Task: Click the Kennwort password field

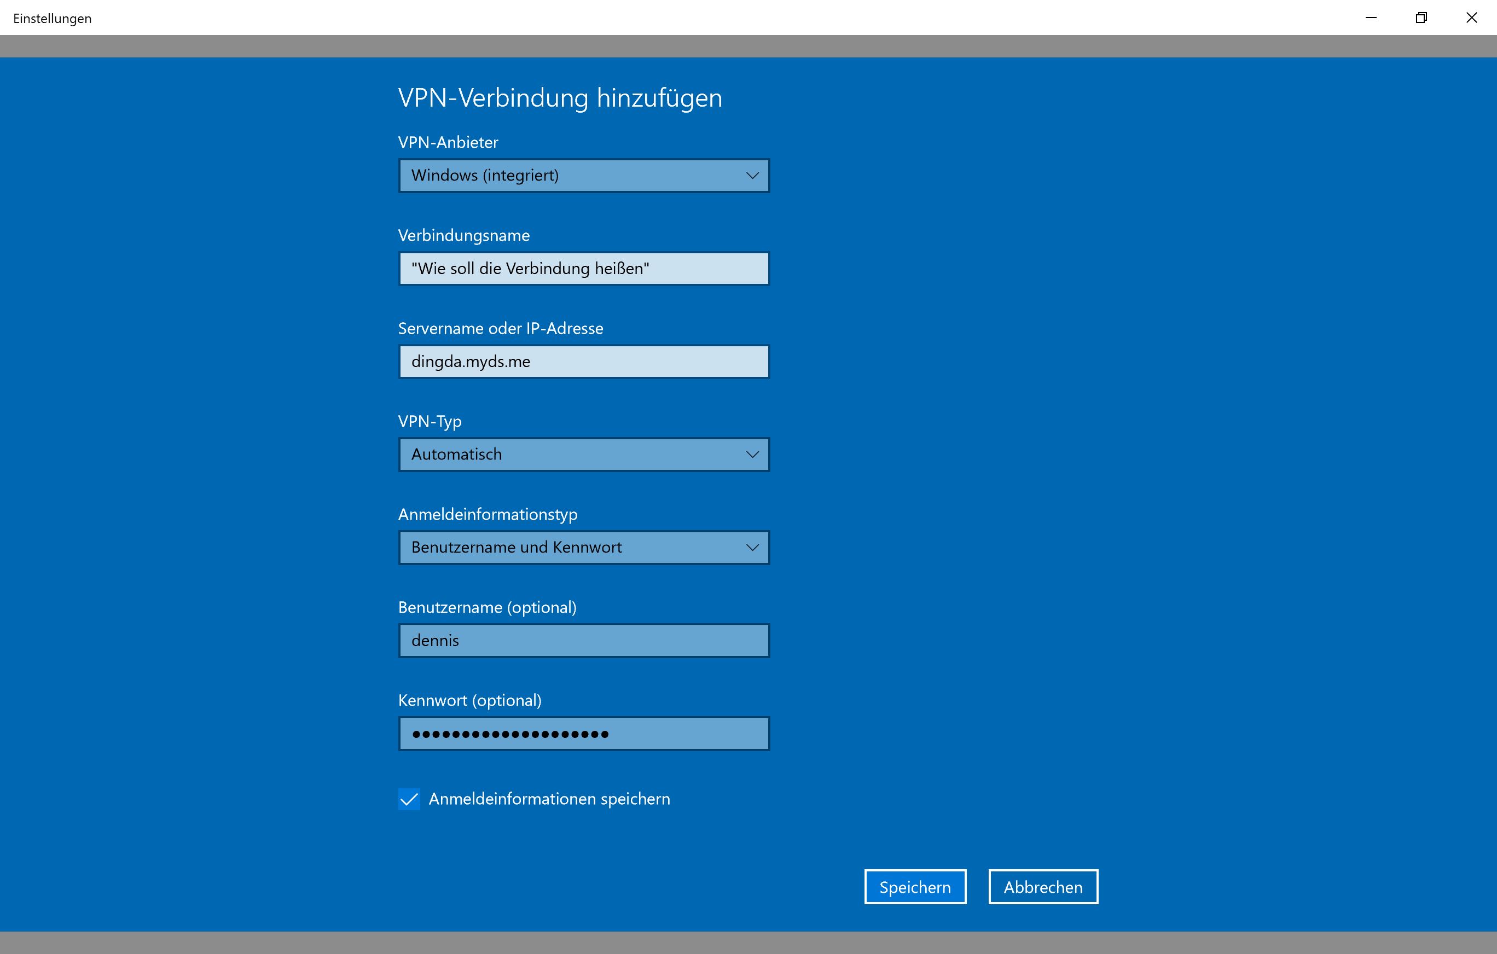Action: tap(584, 734)
